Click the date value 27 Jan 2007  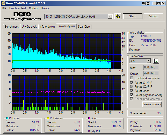(149, 45)
